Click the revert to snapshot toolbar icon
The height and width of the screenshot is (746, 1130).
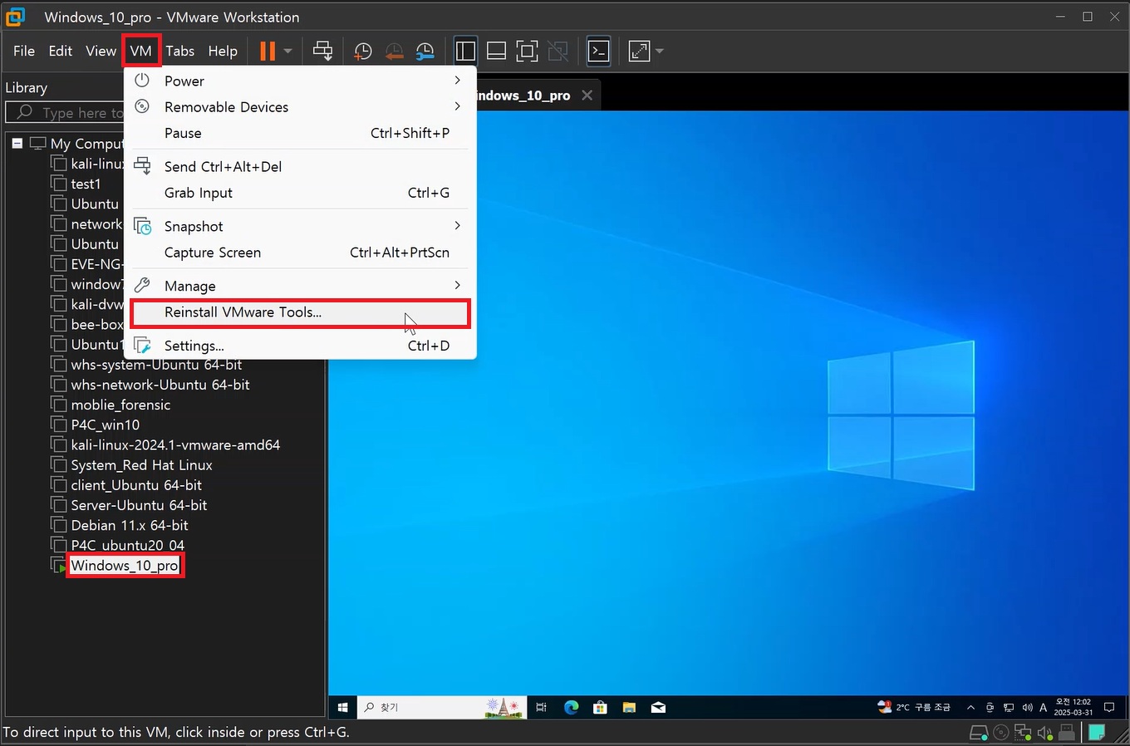[x=394, y=52]
